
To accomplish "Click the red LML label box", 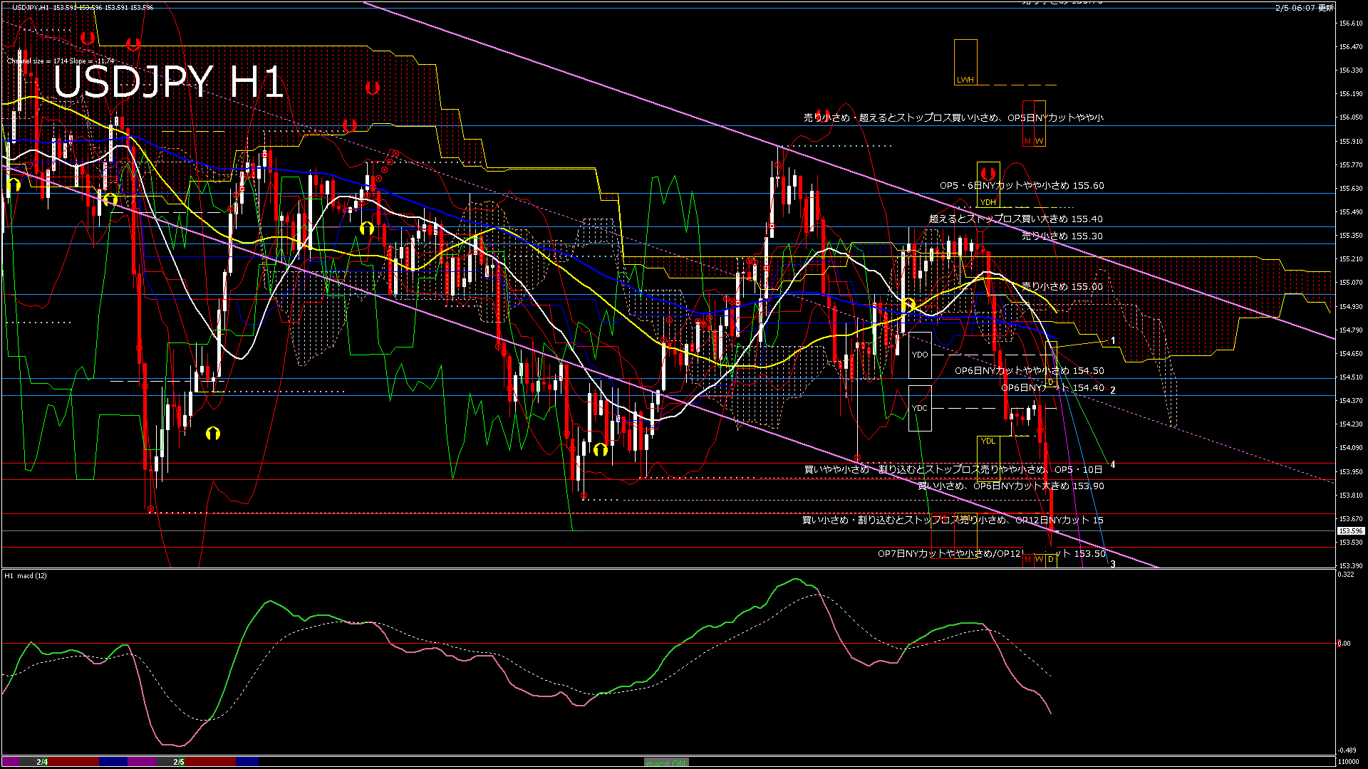I will pyautogui.click(x=943, y=535).
